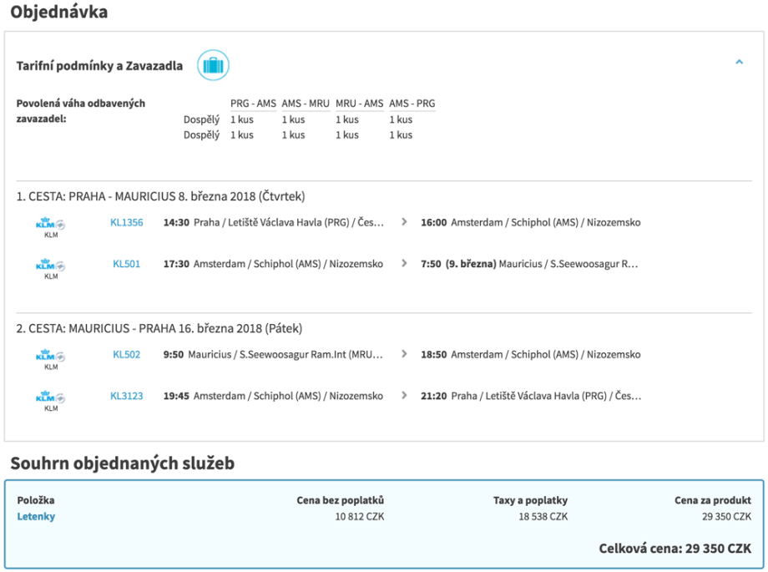Screen dimensions: 768x572
Task: Click the arrow on the KL501 flight row
Action: click(404, 264)
